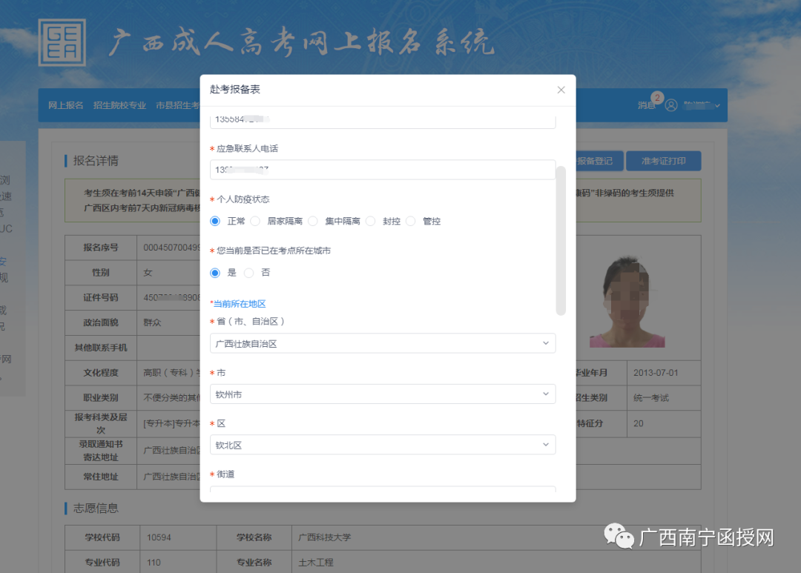The image size is (801, 573).
Task: Select the 正常 pandemic status radio button
Action: tap(215, 221)
